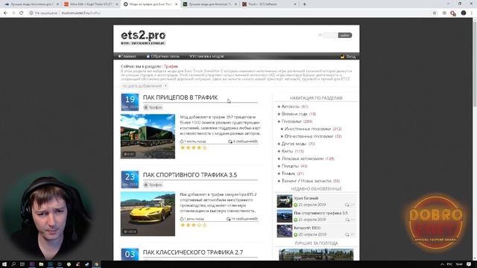Switch to Volvo Edit Kogel Trailer tab
This screenshot has height=268, width=477.
tap(91, 4)
